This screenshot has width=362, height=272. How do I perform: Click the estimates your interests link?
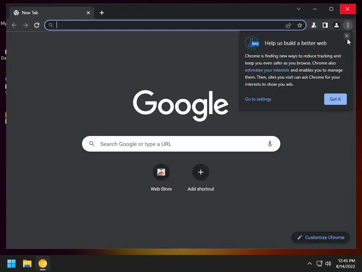pos(267,70)
